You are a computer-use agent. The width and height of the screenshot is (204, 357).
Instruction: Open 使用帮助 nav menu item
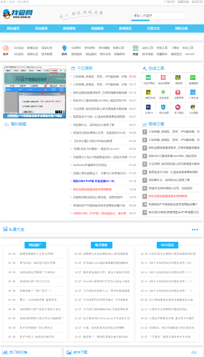coord(69,28)
